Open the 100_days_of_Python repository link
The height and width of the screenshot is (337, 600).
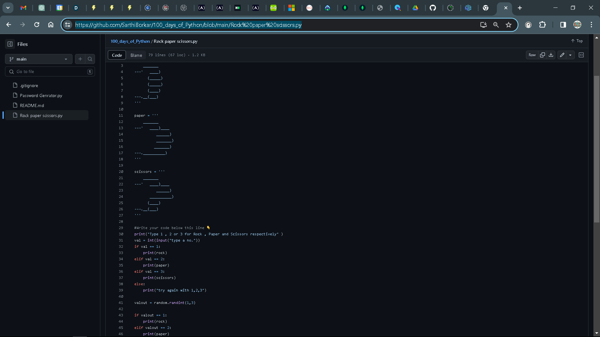click(x=130, y=41)
